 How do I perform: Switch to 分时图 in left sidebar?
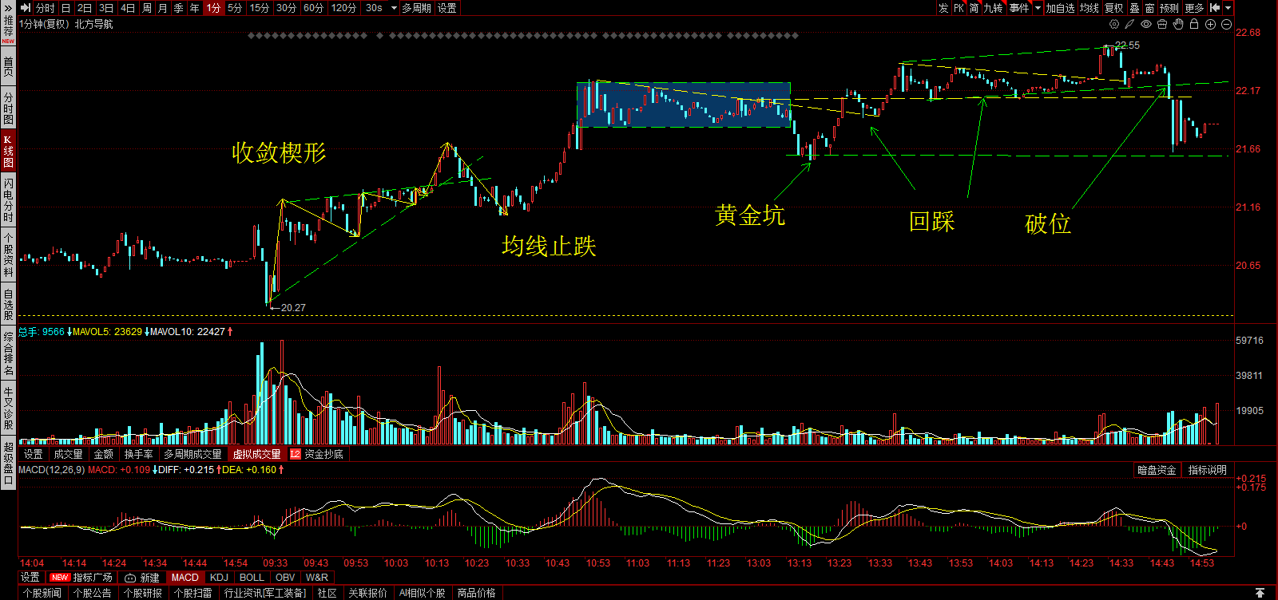tap(8, 109)
